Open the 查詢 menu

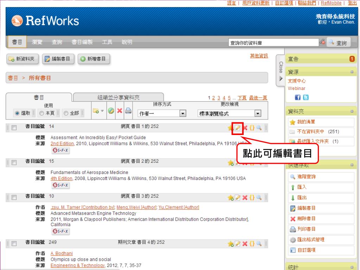57,42
